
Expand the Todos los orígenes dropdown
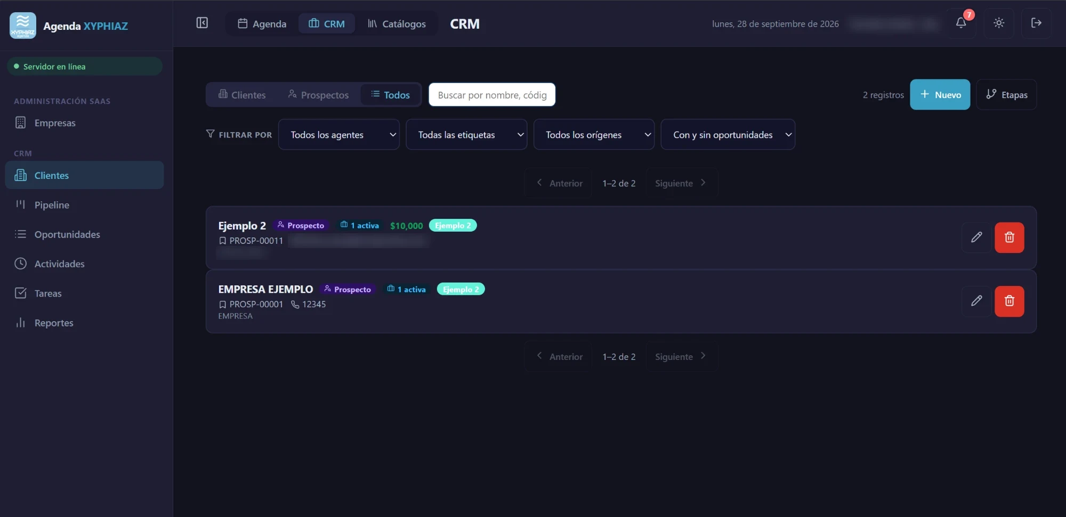(x=594, y=135)
